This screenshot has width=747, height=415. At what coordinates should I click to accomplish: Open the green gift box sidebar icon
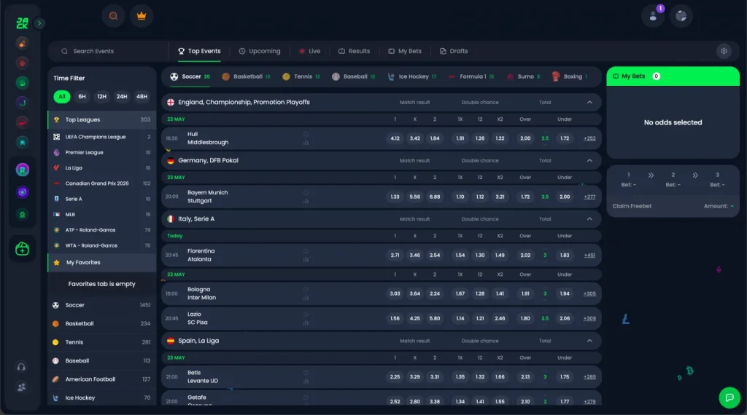click(x=22, y=248)
